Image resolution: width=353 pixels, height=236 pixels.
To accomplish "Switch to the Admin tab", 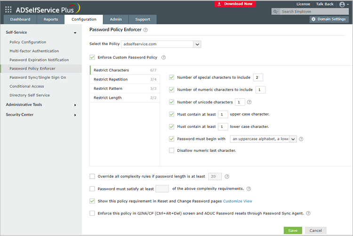I will 116,19.
